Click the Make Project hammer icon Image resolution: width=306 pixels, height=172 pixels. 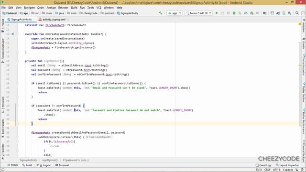tap(161, 13)
